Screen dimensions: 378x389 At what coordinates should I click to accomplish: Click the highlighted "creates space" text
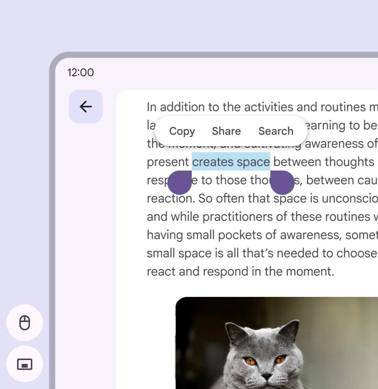tap(231, 162)
